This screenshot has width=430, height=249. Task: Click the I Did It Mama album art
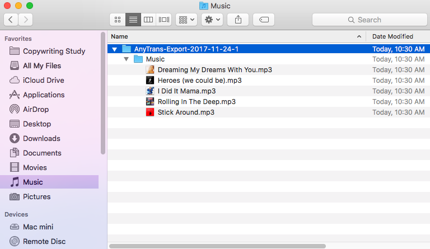click(x=150, y=91)
